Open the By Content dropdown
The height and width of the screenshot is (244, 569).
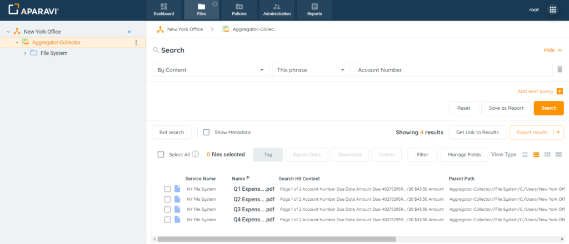[210, 70]
